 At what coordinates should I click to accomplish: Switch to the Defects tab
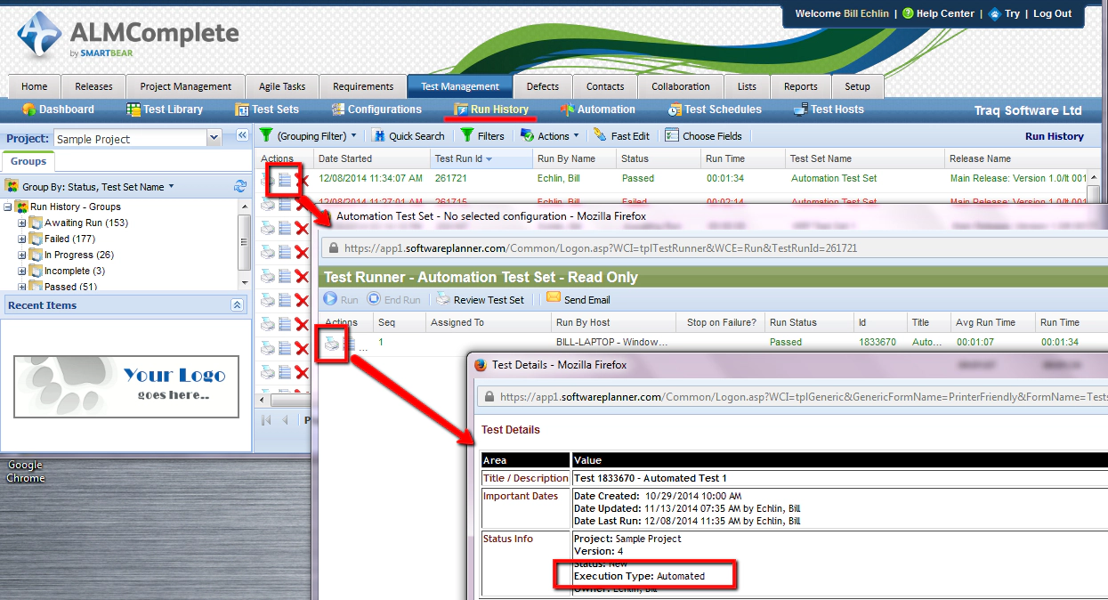(542, 86)
